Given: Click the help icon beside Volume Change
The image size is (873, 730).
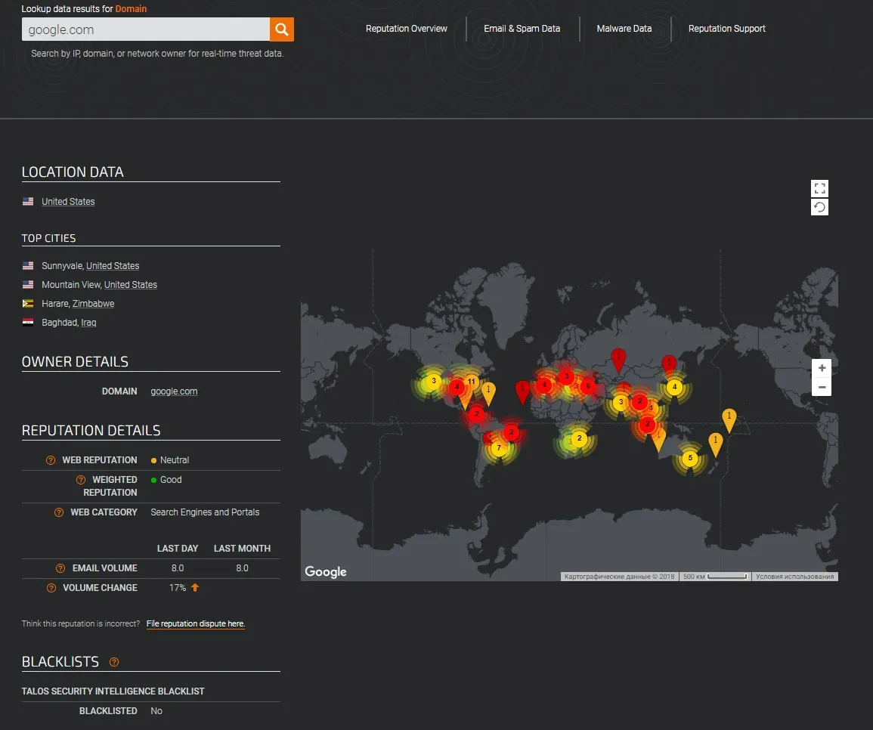Looking at the screenshot, I should [51, 588].
